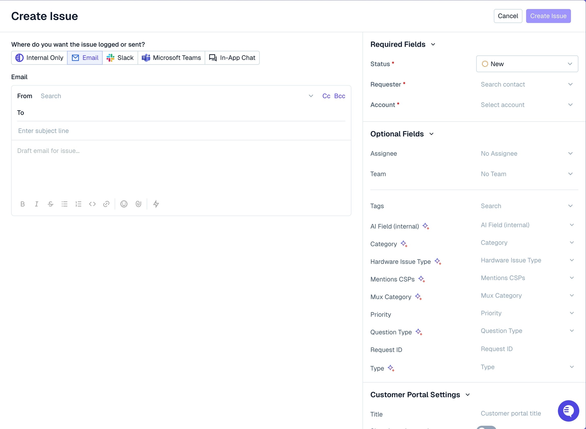
Task: Apply italic formatting in email editor
Action: (x=37, y=204)
